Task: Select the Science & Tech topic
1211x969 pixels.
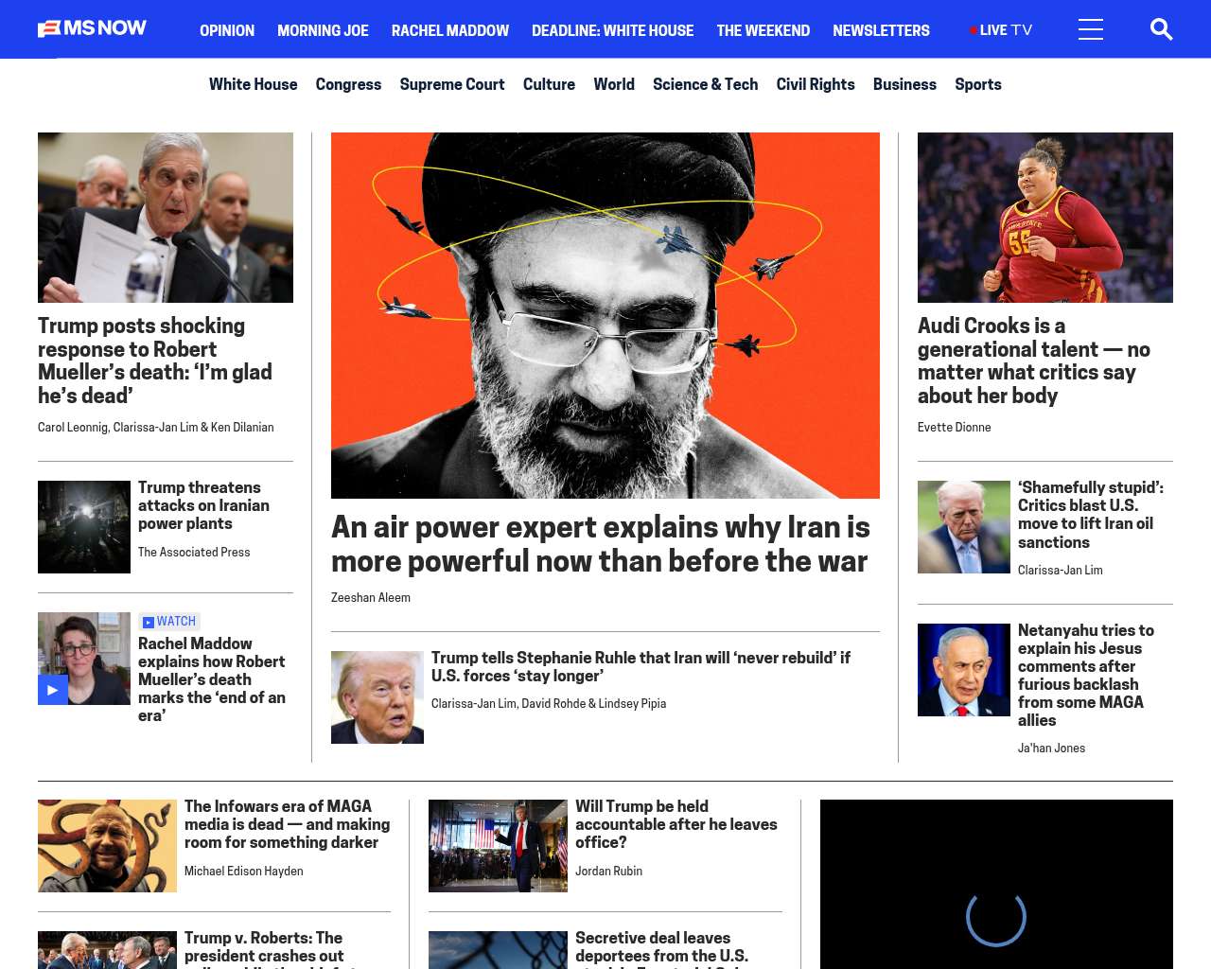Action: point(705,84)
